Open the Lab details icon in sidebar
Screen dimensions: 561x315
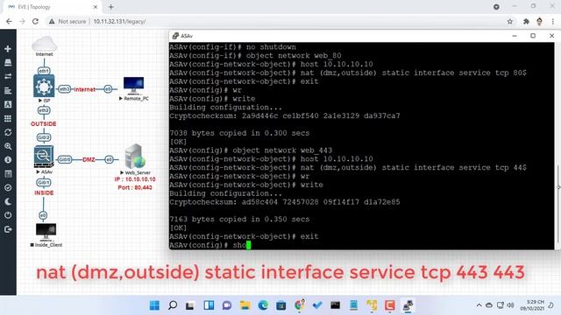tap(8, 173)
